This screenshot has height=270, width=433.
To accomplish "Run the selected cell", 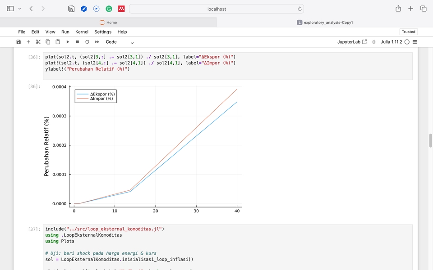I will [x=68, y=42].
